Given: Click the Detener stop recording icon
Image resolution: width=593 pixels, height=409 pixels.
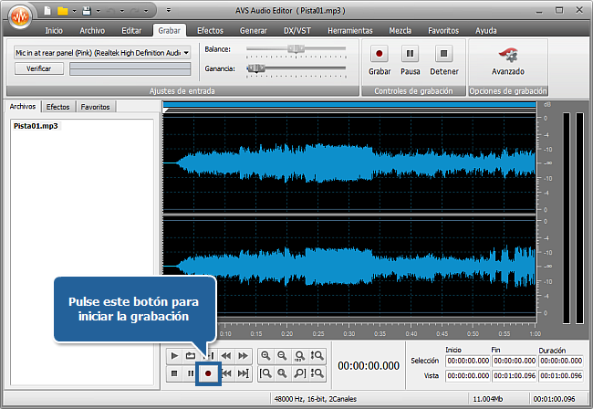Looking at the screenshot, I should [443, 54].
